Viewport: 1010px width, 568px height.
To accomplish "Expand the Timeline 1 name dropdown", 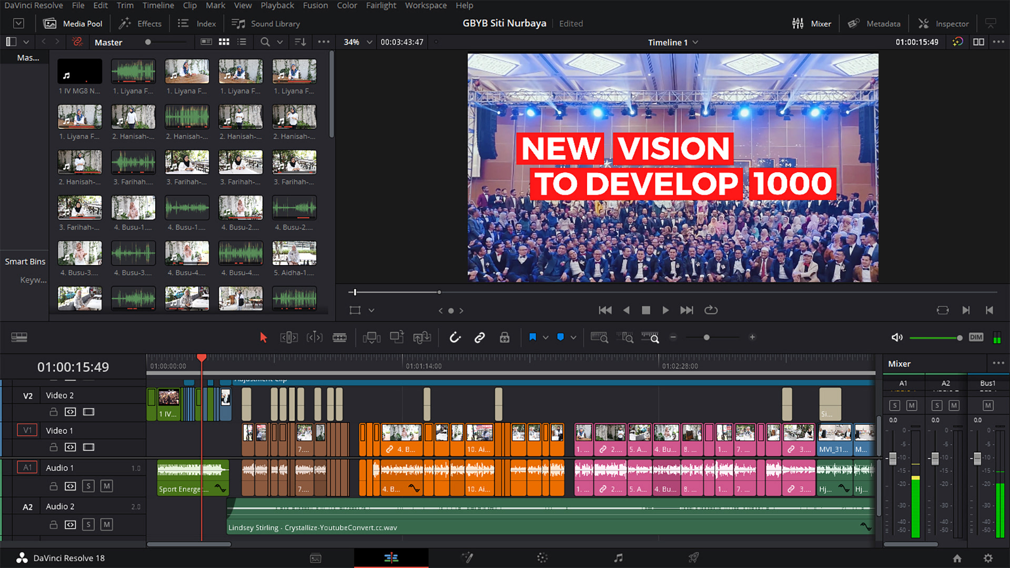I will pyautogui.click(x=695, y=42).
